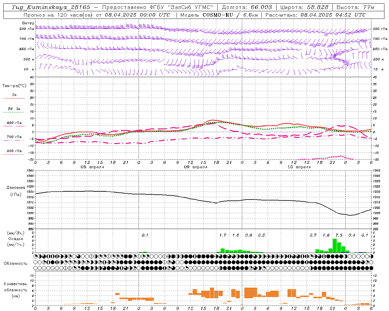Click the precipitation total "0.9"
389x311 pixels.
click(x=249, y=235)
